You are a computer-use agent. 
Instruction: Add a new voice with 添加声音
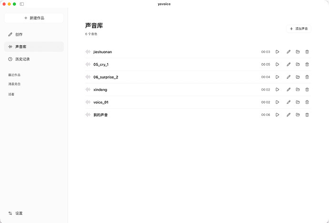point(299,29)
